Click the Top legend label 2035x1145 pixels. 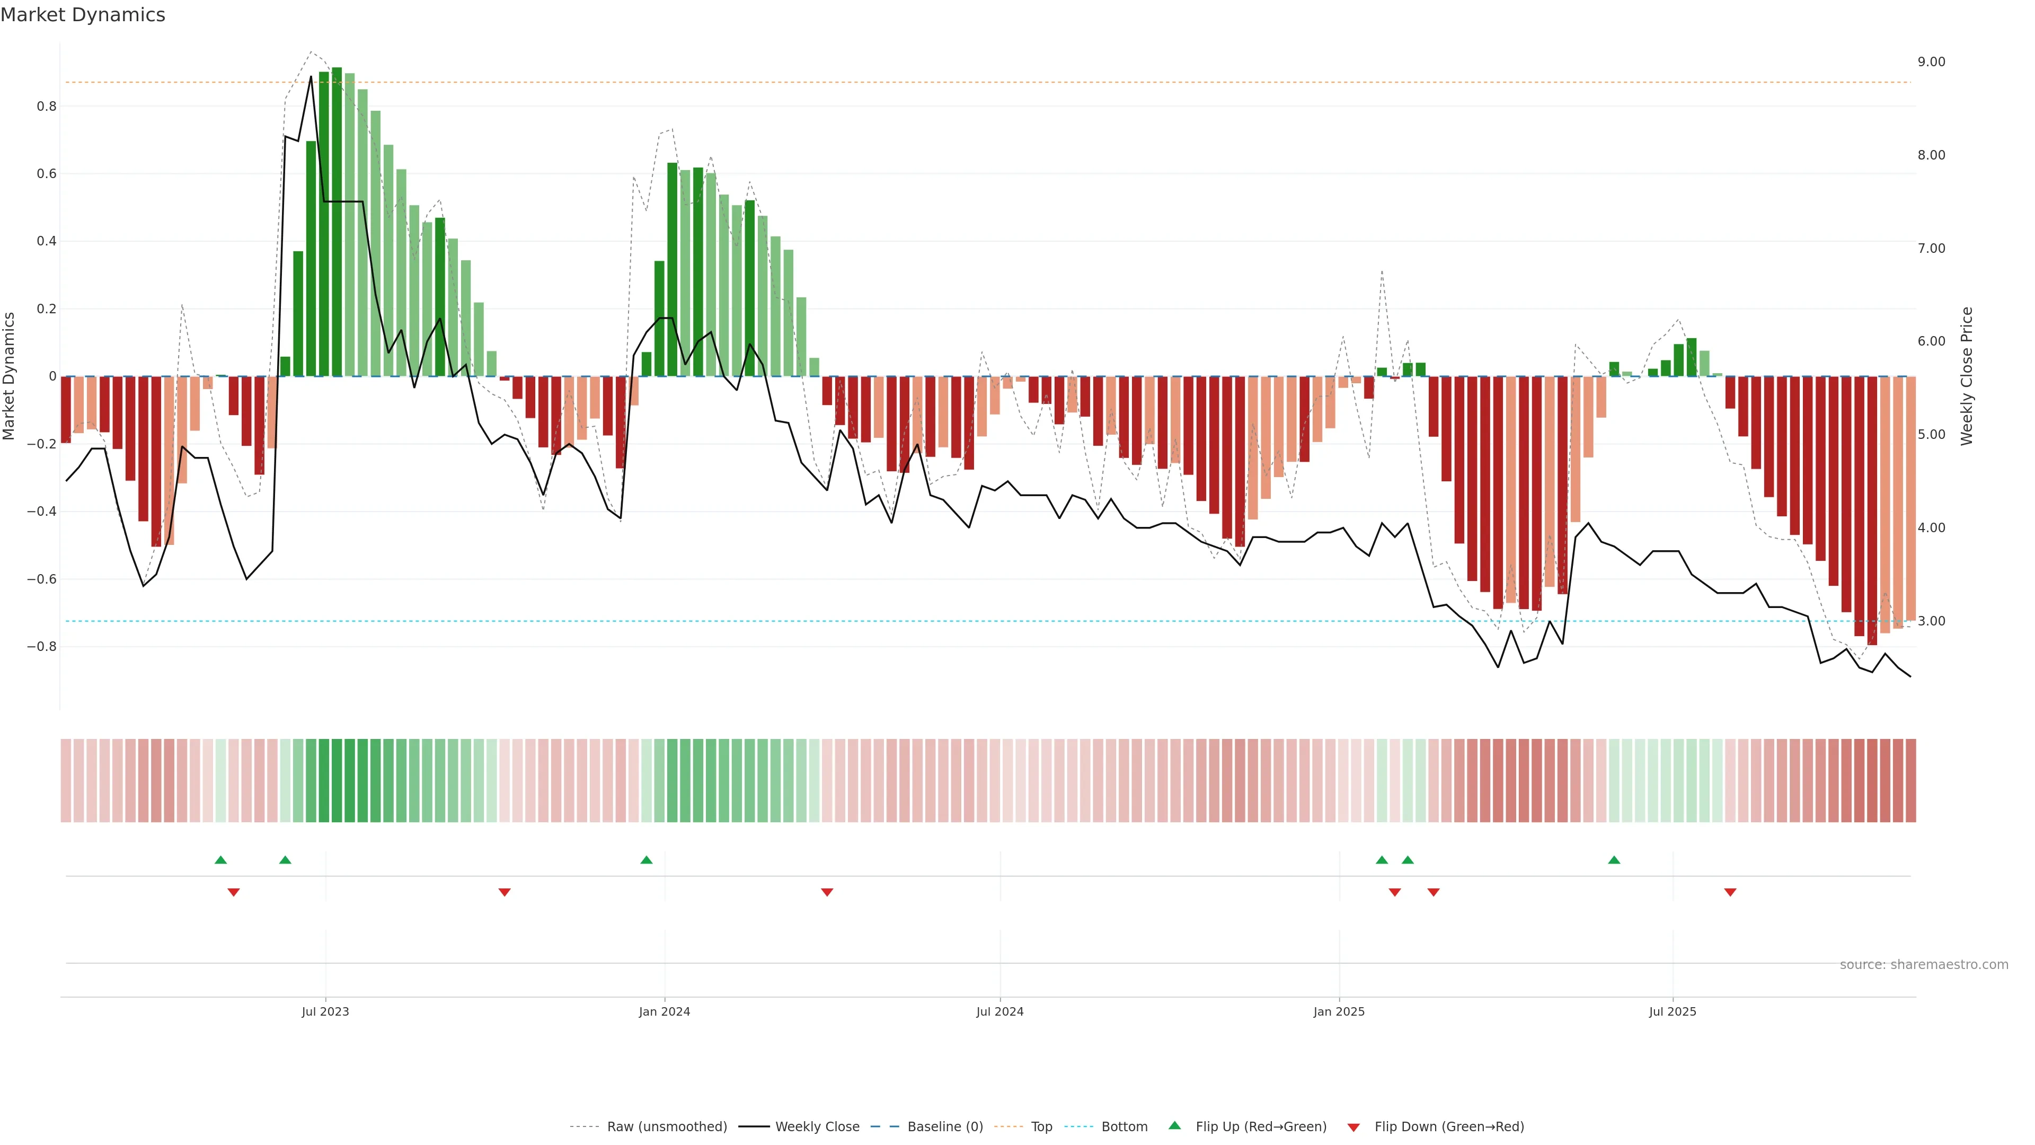[x=1041, y=1127]
